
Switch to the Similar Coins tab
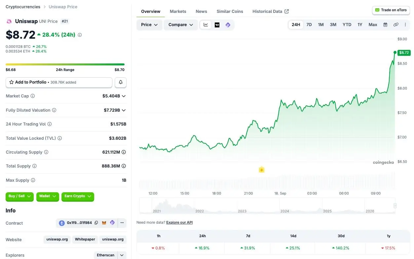point(230,12)
